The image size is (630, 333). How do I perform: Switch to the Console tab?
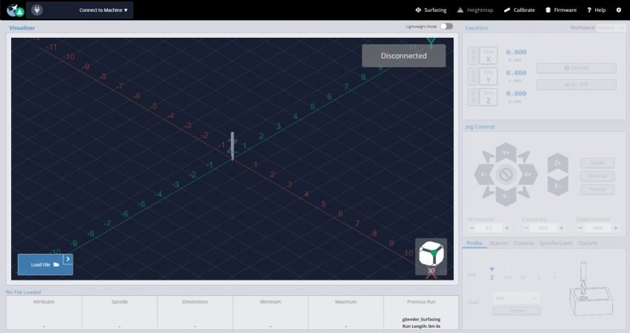524,243
